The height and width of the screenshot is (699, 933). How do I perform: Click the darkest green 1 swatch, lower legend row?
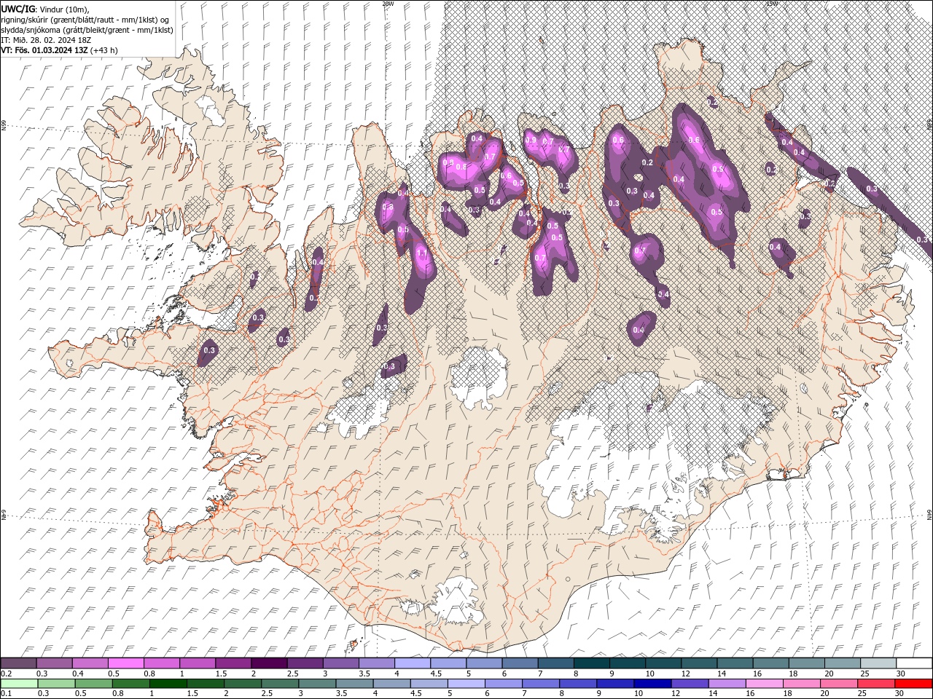pyautogui.click(x=168, y=684)
